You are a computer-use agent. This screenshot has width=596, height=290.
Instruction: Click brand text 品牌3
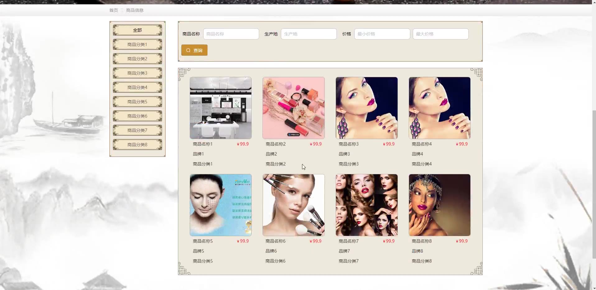click(x=344, y=154)
